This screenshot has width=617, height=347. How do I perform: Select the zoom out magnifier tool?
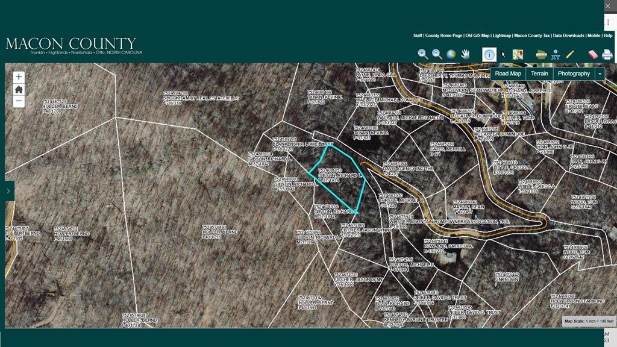437,54
